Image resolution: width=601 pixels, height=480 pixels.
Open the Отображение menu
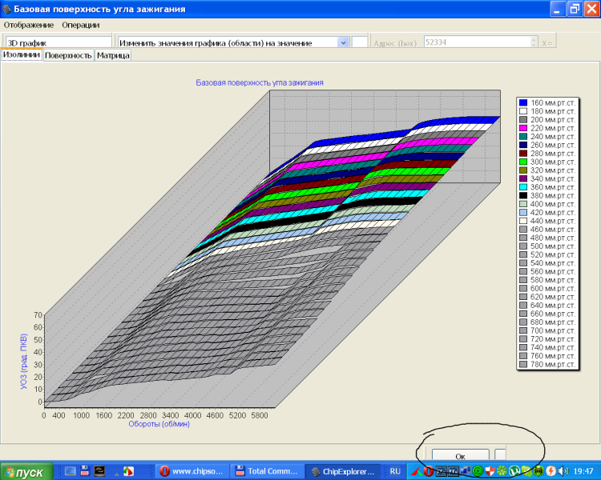[x=28, y=25]
